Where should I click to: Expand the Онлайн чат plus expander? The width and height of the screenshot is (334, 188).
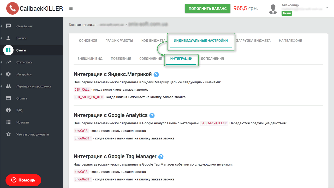[1, 26]
